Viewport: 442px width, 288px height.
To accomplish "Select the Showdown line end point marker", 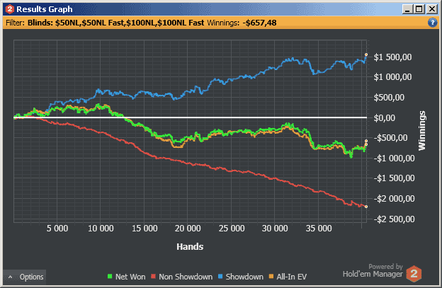I will pyautogui.click(x=366, y=54).
